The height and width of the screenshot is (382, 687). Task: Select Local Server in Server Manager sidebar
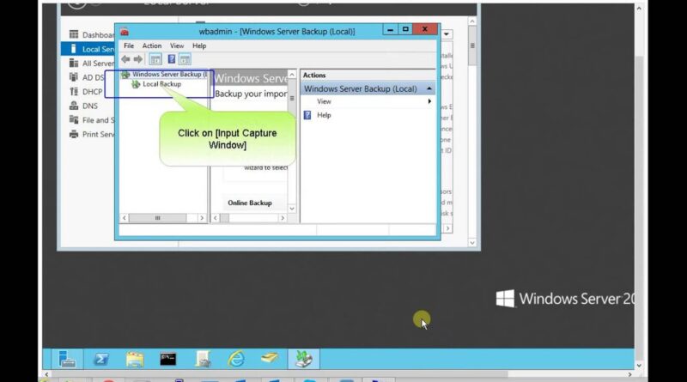coord(88,49)
